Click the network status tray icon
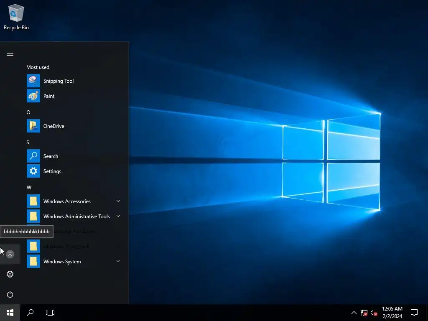Screen dimensions: 428x321 click(x=364, y=313)
